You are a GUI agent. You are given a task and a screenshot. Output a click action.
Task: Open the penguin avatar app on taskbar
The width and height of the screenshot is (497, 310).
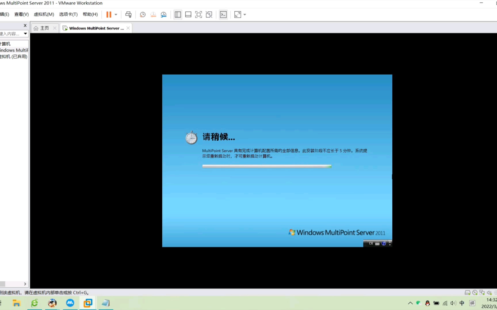52,303
